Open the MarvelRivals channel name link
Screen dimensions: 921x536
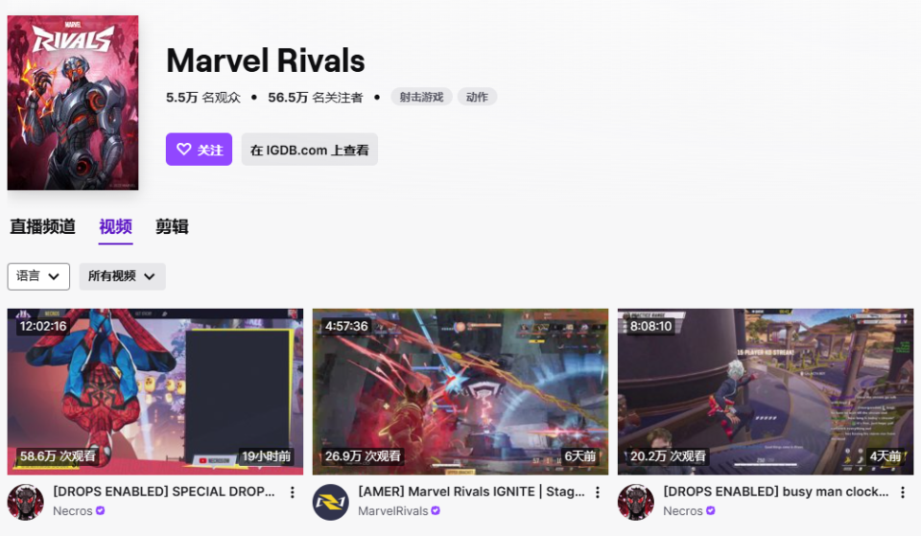click(x=393, y=511)
